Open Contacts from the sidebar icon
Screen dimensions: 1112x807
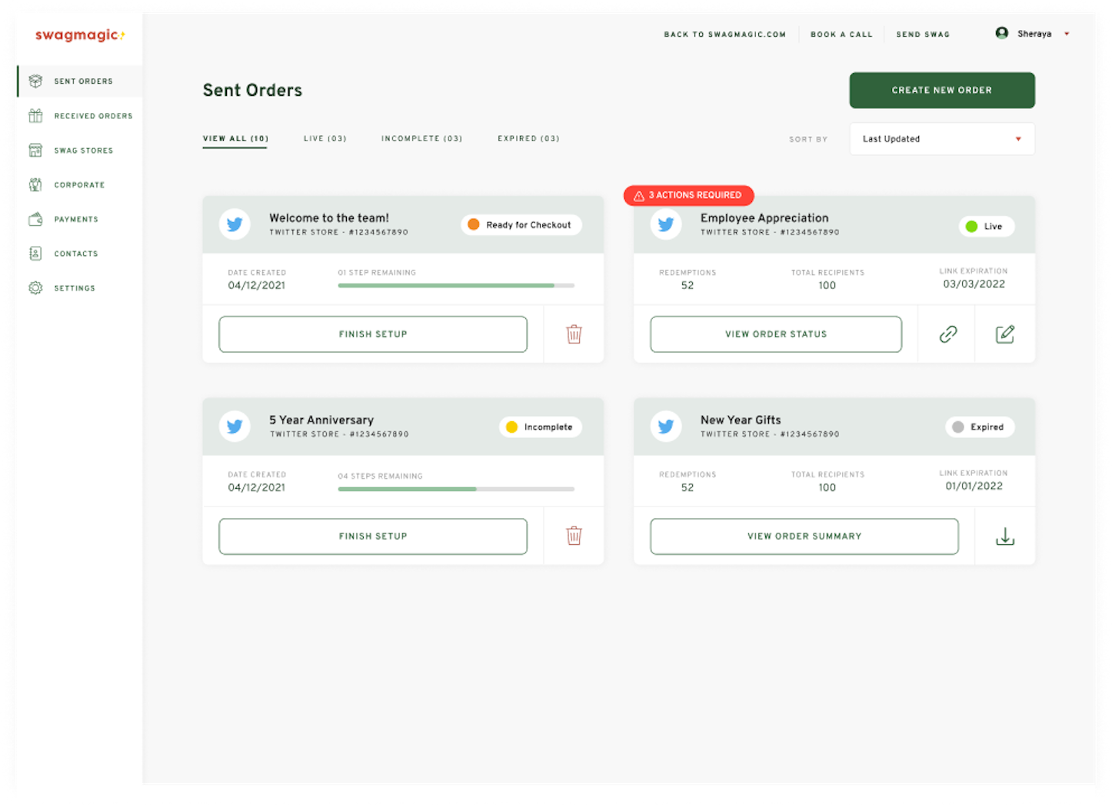click(x=35, y=254)
